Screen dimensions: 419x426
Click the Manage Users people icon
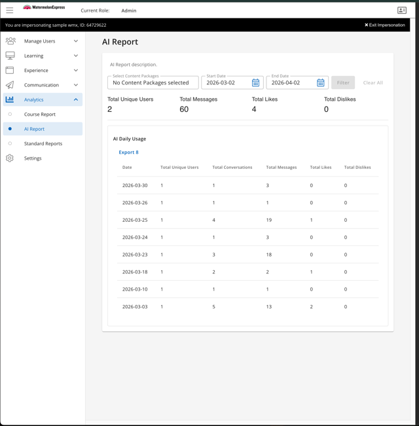(10, 41)
